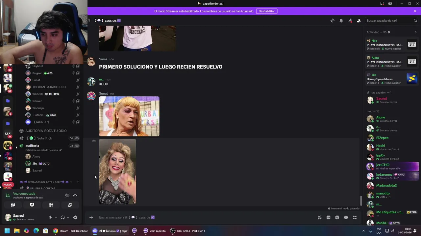The image size is (421, 236).
Task: Switch to OBS 32.0.4 taskbar window
Action: point(188,231)
